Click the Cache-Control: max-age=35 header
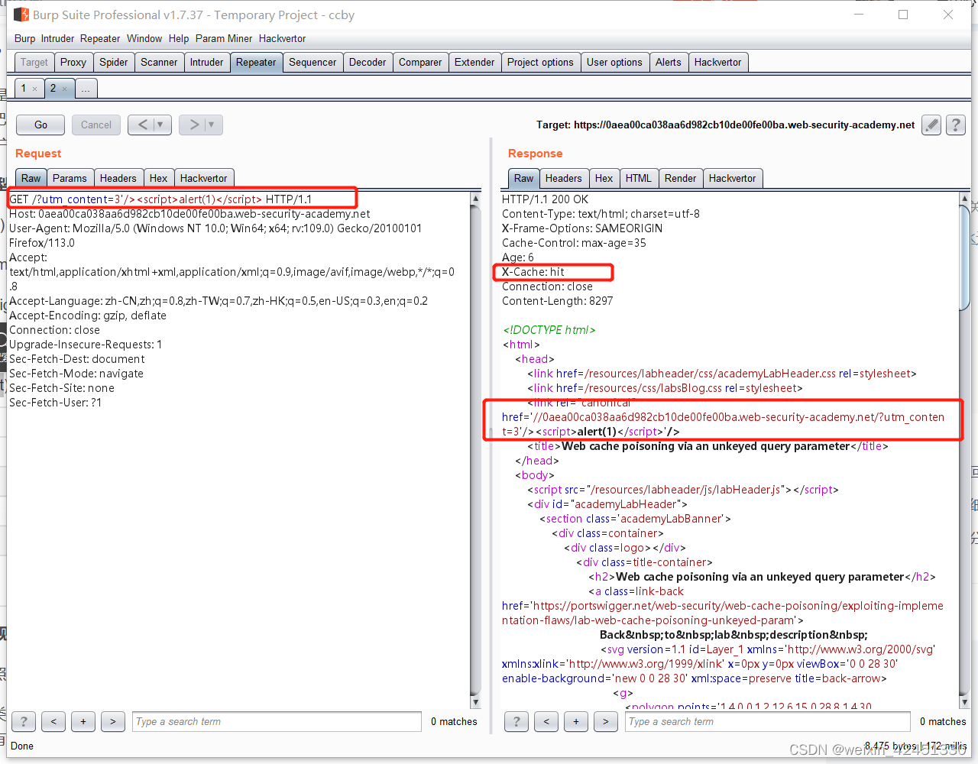 [574, 243]
